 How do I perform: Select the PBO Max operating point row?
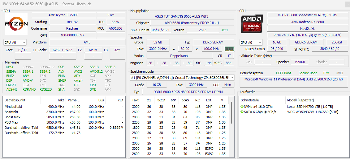64,122
